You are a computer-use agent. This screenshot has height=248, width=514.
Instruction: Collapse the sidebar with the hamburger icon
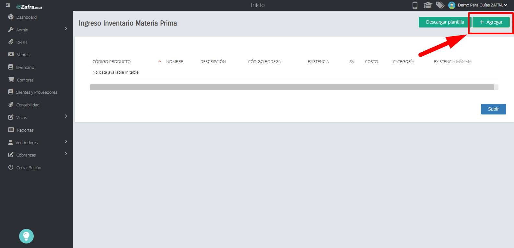[x=8, y=5]
